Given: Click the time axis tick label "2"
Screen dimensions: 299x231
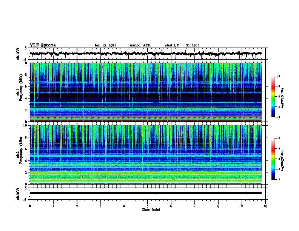Looking at the screenshot, I should 77,206.
